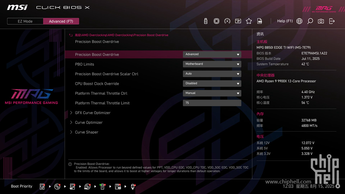Click the Precision Boost Overdrive page title

97,42
